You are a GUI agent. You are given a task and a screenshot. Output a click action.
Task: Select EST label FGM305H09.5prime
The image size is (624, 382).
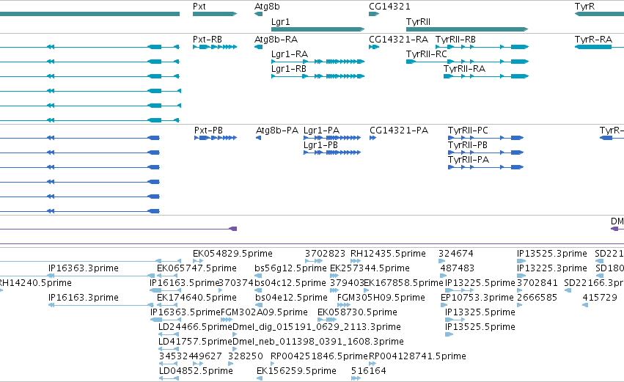tap(381, 298)
